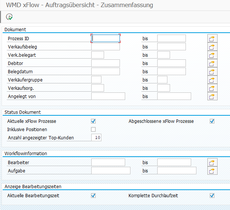Open multiple selection for Prozess ID
The height and width of the screenshot is (210, 230).
coord(213,38)
